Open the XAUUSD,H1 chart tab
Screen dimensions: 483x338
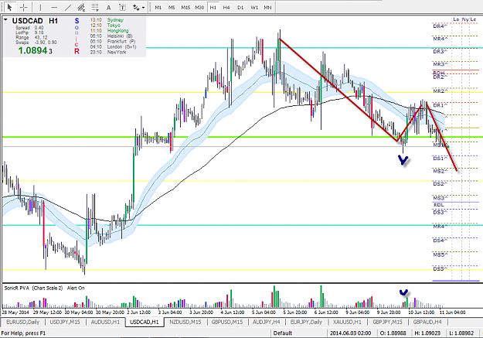[347, 322]
